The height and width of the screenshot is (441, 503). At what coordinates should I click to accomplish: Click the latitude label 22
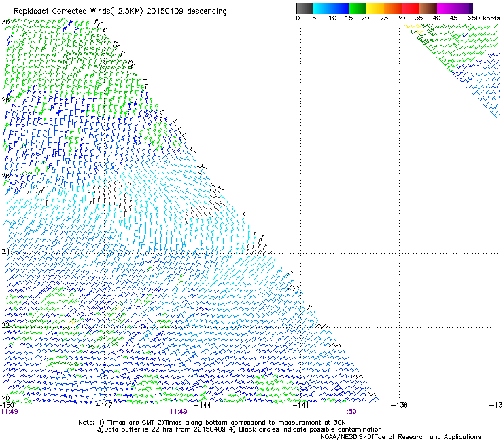[5, 325]
